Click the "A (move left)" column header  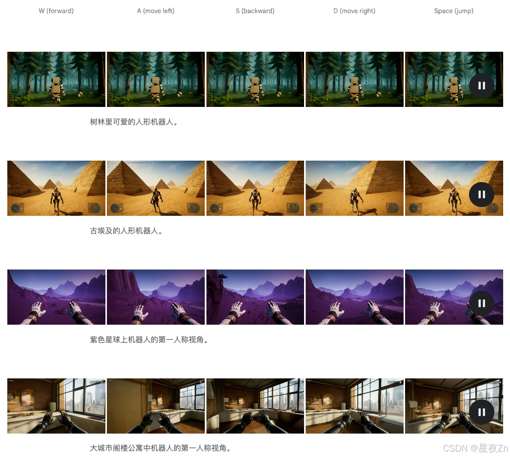tap(156, 11)
